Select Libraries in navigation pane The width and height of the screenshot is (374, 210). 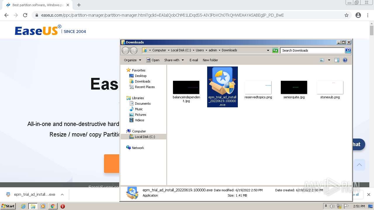click(x=138, y=98)
